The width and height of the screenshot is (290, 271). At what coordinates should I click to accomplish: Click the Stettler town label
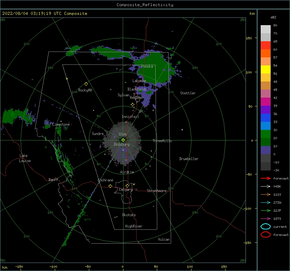click(188, 93)
